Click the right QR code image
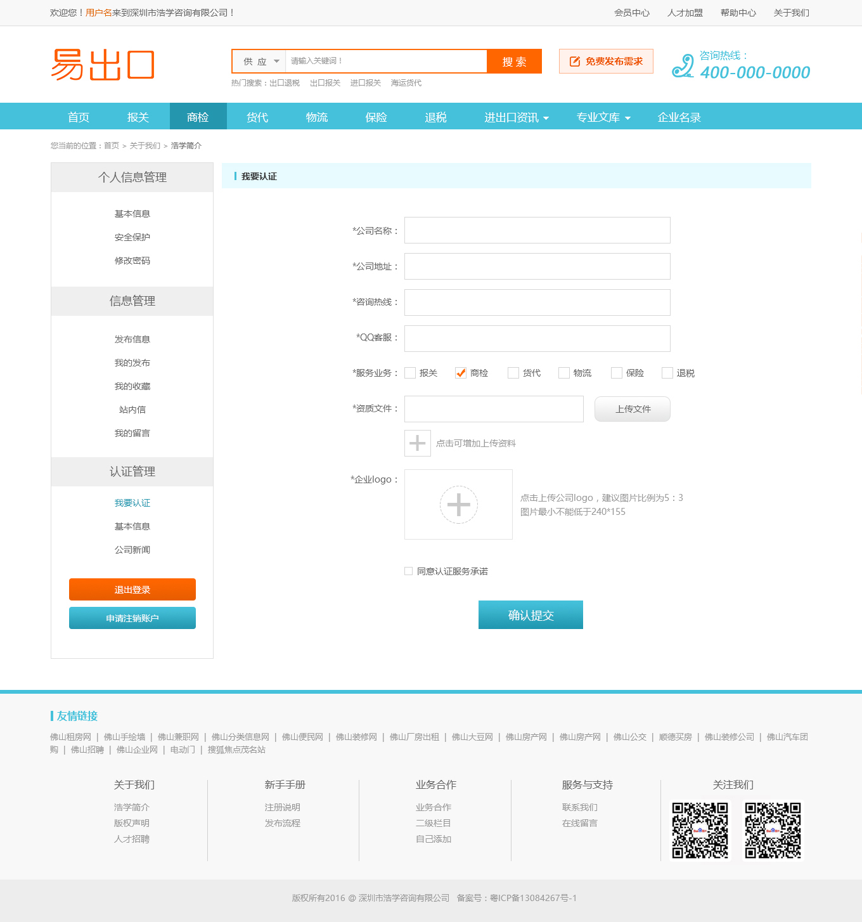 (x=773, y=830)
